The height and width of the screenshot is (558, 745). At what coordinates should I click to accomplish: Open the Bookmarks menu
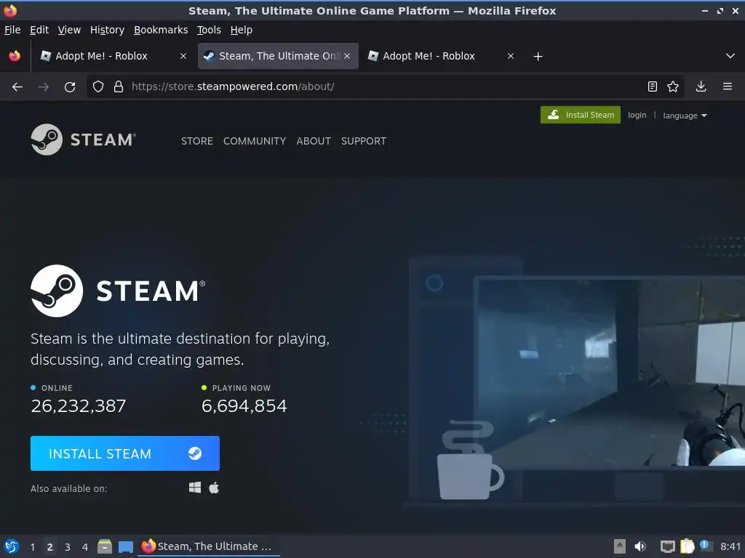tap(161, 30)
